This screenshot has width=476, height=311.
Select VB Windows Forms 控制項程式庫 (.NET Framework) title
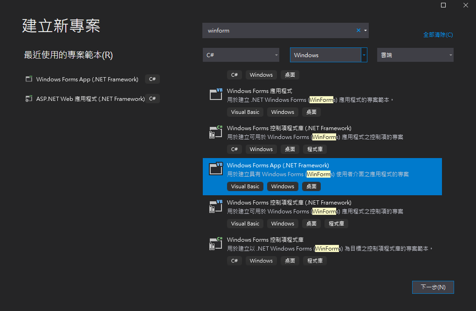coord(289,203)
